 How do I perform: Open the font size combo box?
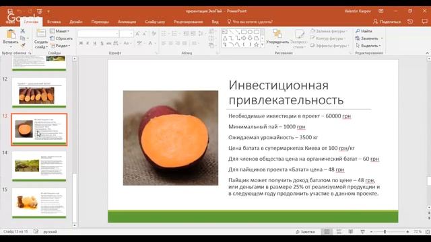point(127,34)
